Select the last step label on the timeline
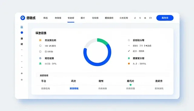Viewport: 194px width, 111px height. 159,81
